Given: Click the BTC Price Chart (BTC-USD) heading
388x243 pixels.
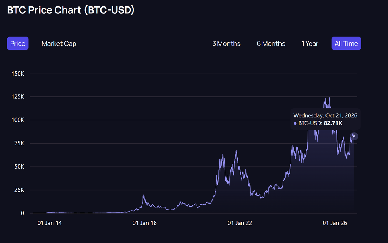Looking at the screenshot, I should [71, 10].
